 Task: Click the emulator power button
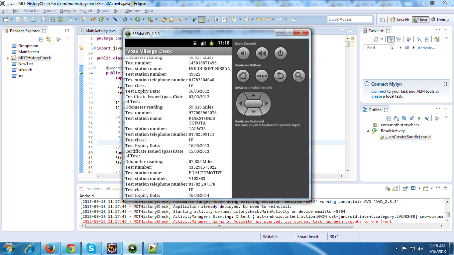tap(281, 53)
